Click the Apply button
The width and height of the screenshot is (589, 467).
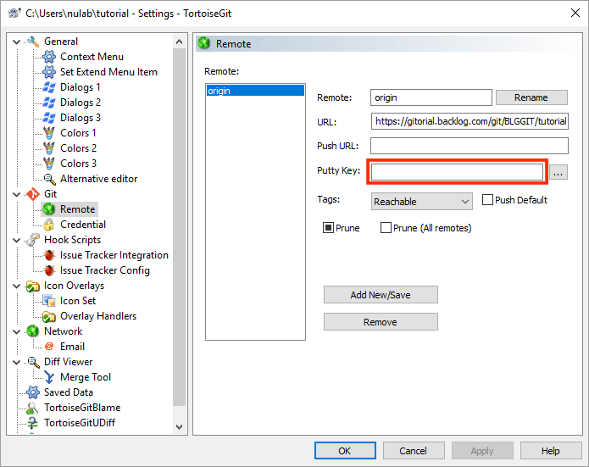pos(482,450)
